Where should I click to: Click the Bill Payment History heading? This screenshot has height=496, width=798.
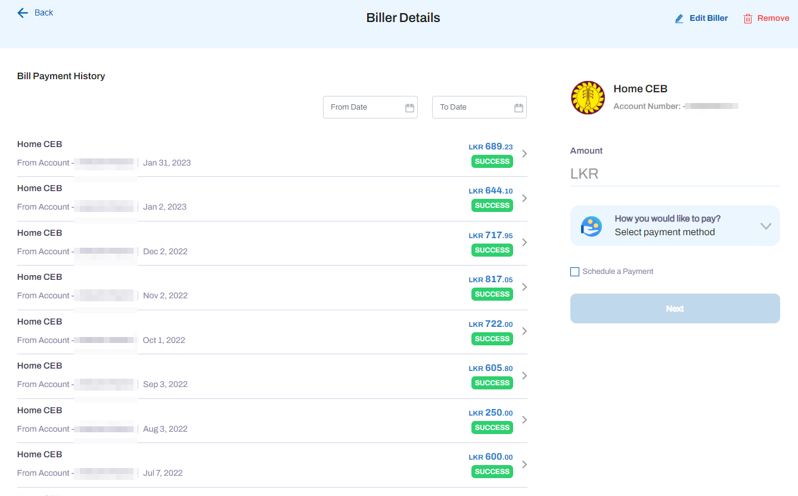[x=61, y=76]
